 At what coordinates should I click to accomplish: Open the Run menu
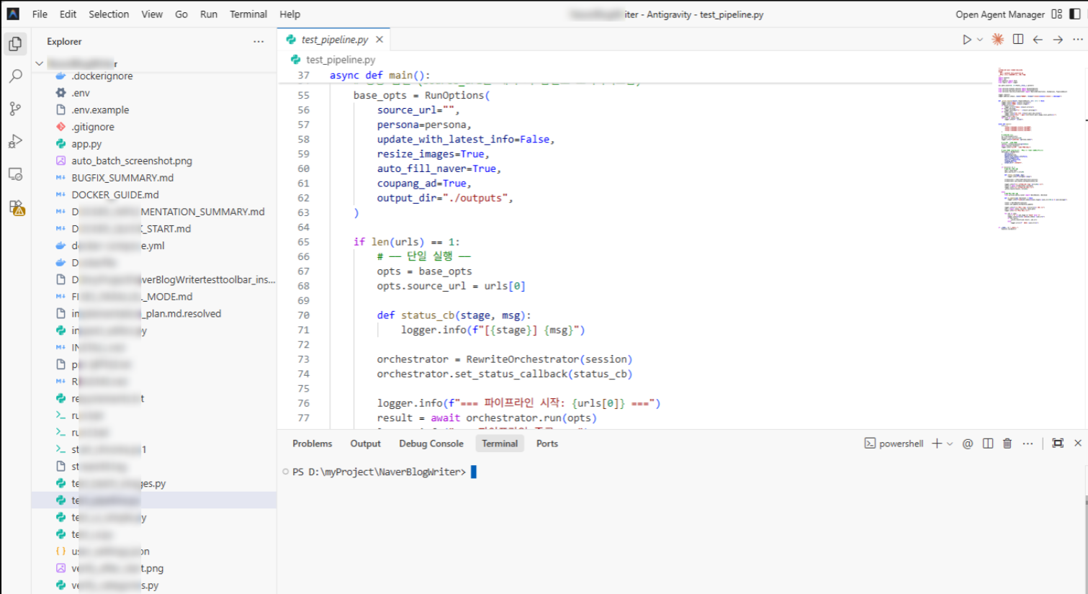pyautogui.click(x=209, y=14)
